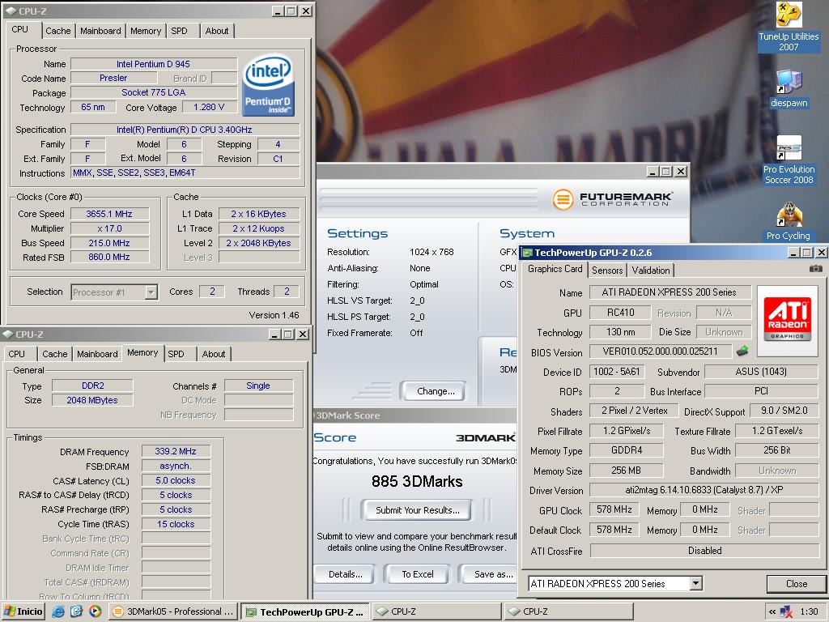Click the Driver Version field in GPU-Z

[704, 490]
